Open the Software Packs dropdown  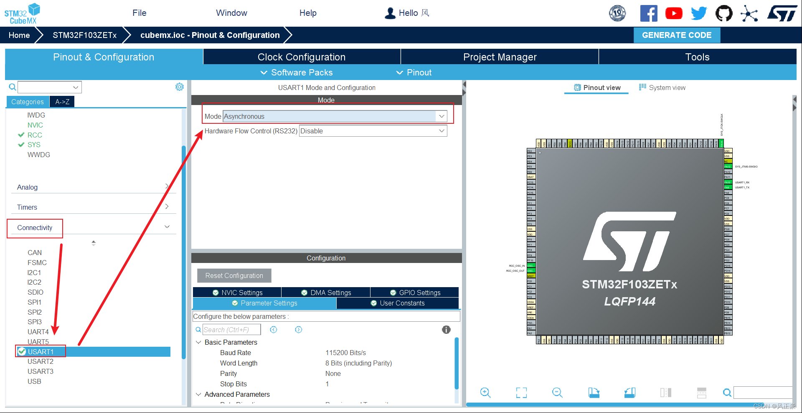click(x=297, y=73)
